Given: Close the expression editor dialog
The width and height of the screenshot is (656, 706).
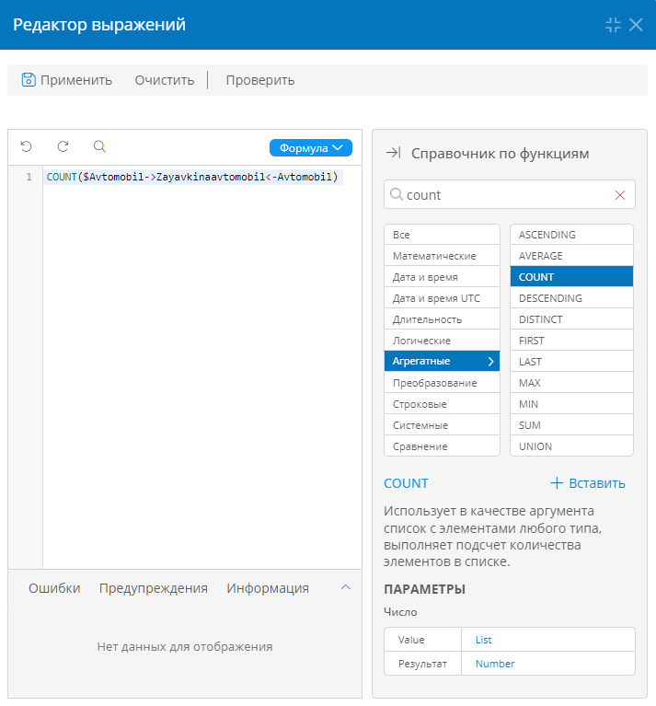Looking at the screenshot, I should tap(636, 25).
